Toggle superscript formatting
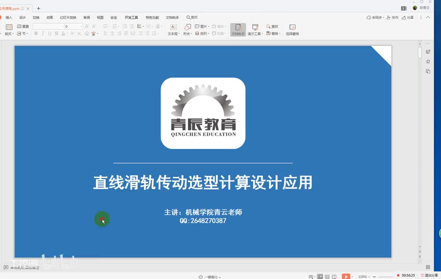Image resolution: width=441 pixels, height=279 pixels. [x=72, y=33]
